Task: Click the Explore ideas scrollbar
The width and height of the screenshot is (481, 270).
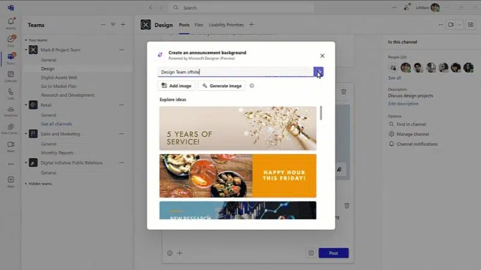Action: coord(321,113)
